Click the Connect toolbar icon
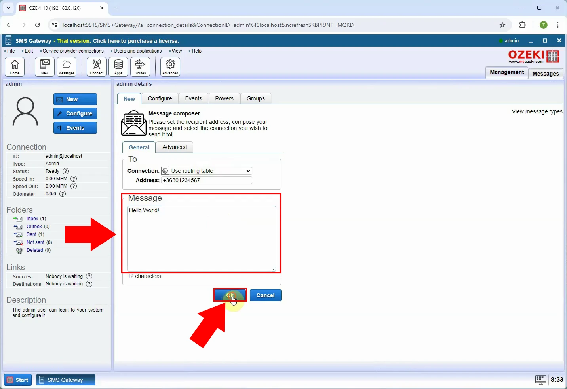 (x=97, y=66)
